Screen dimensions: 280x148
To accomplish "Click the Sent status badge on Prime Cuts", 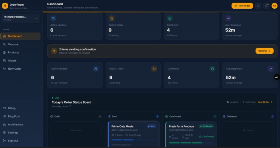I will pos(151,126).
